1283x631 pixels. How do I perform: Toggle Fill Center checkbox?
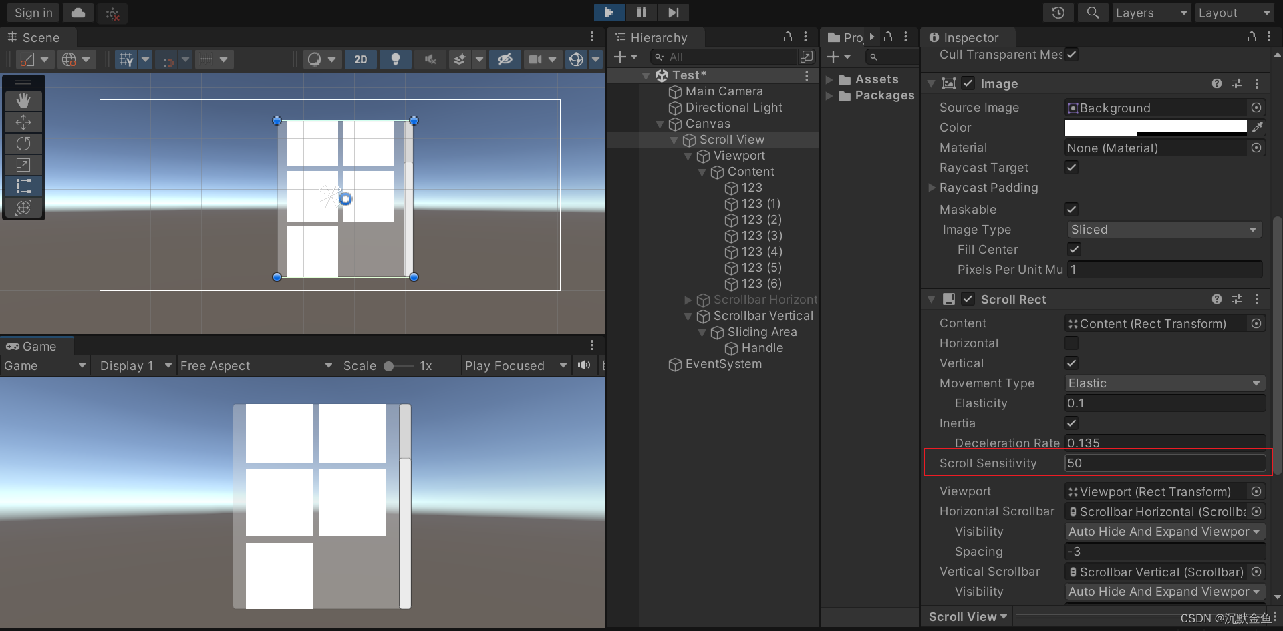coord(1074,250)
